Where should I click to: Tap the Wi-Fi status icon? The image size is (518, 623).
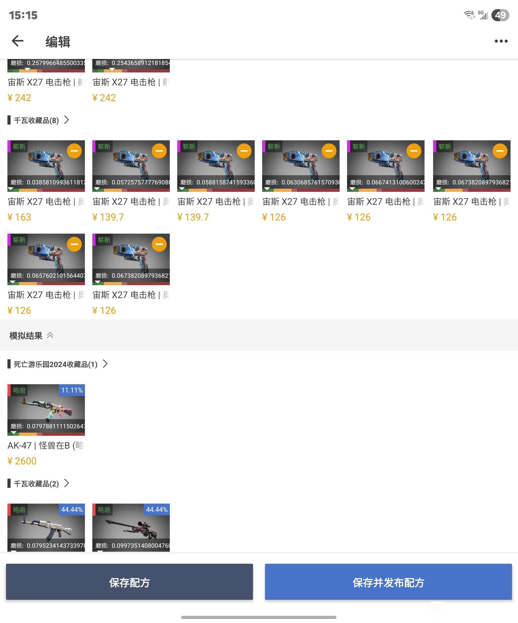469,15
